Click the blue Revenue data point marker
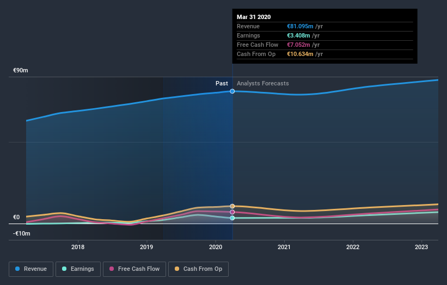Screen dimensions: 447x285 point(232,91)
